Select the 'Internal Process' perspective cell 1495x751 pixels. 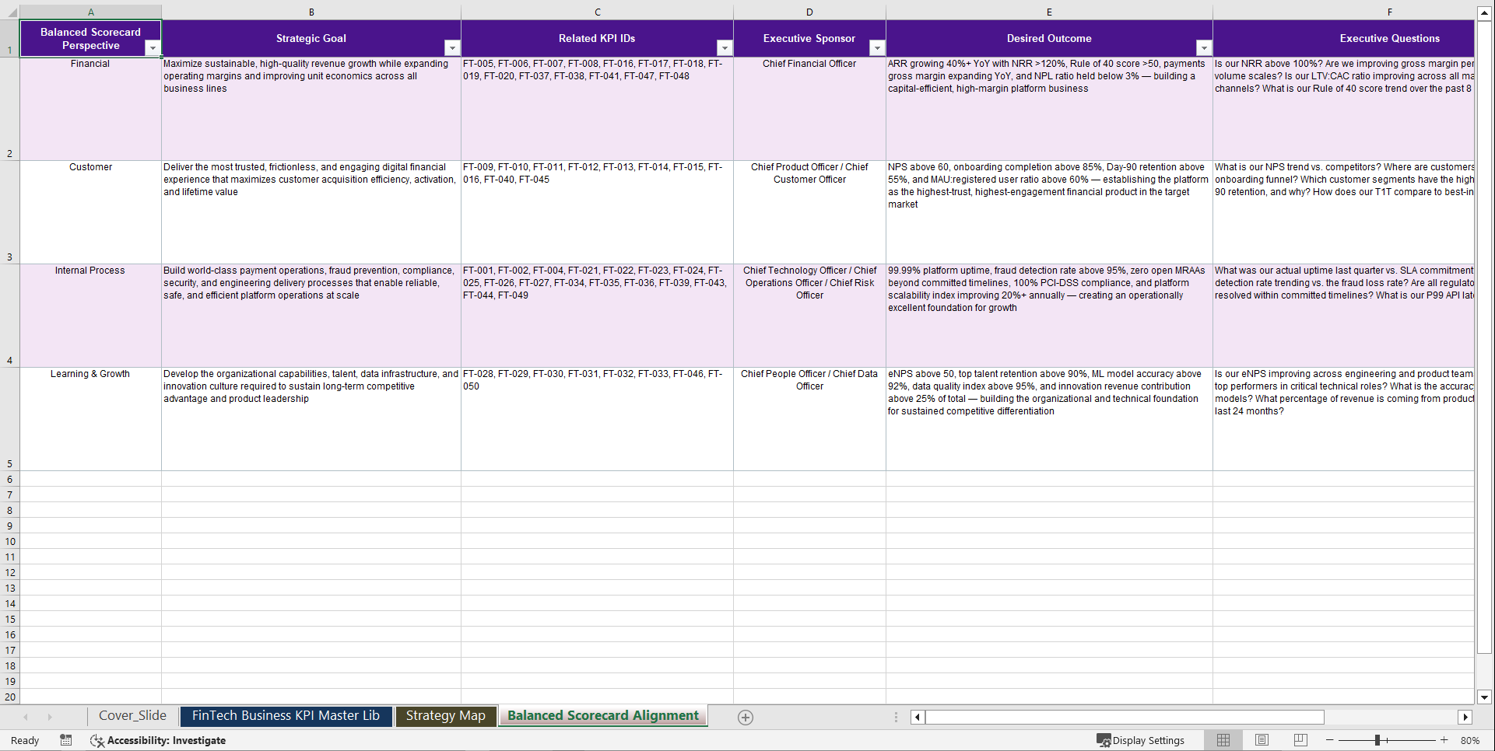pos(90,316)
